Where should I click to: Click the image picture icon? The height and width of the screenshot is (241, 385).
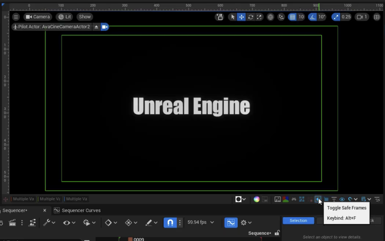tap(278, 199)
